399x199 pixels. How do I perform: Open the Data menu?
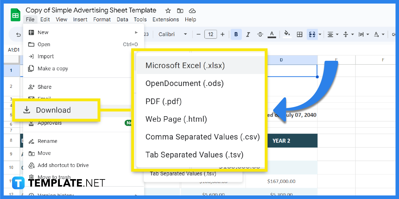coord(123,19)
